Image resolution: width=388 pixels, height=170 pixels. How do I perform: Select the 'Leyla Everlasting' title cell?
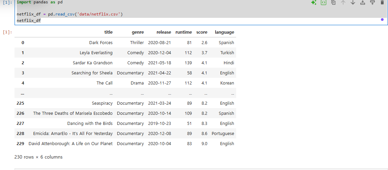tap(96, 53)
